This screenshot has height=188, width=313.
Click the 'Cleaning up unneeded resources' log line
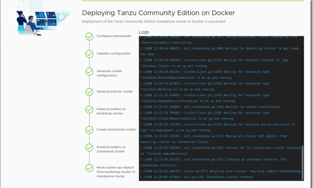(x=213, y=162)
